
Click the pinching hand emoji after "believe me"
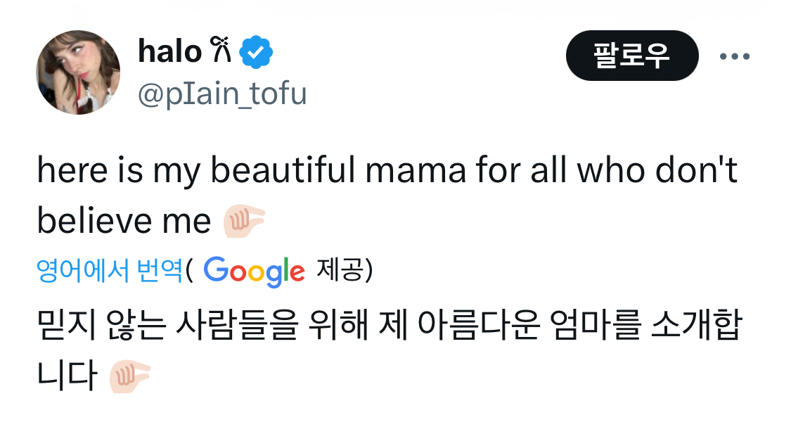(243, 223)
